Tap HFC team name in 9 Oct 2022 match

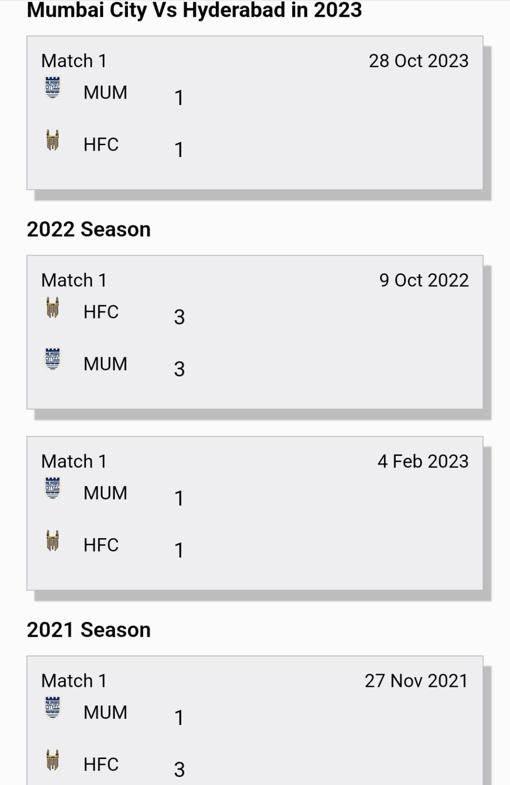tap(101, 312)
